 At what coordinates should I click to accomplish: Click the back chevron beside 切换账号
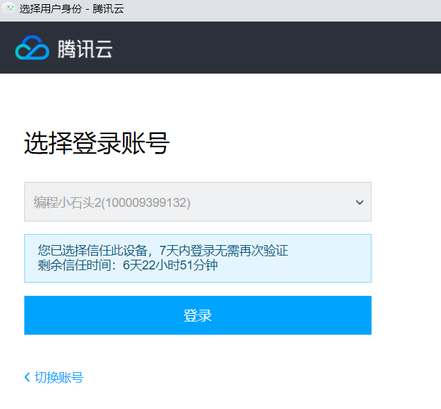click(27, 377)
